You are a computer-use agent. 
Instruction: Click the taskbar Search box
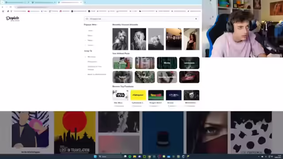[110, 156]
